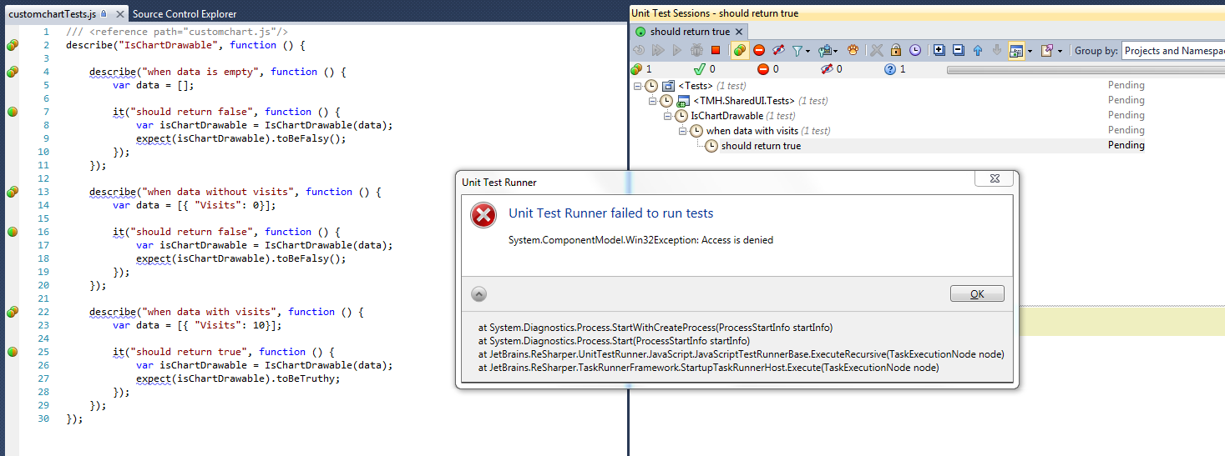The width and height of the screenshot is (1225, 456).
Task: Click the repeat previous run icon
Action: (639, 50)
